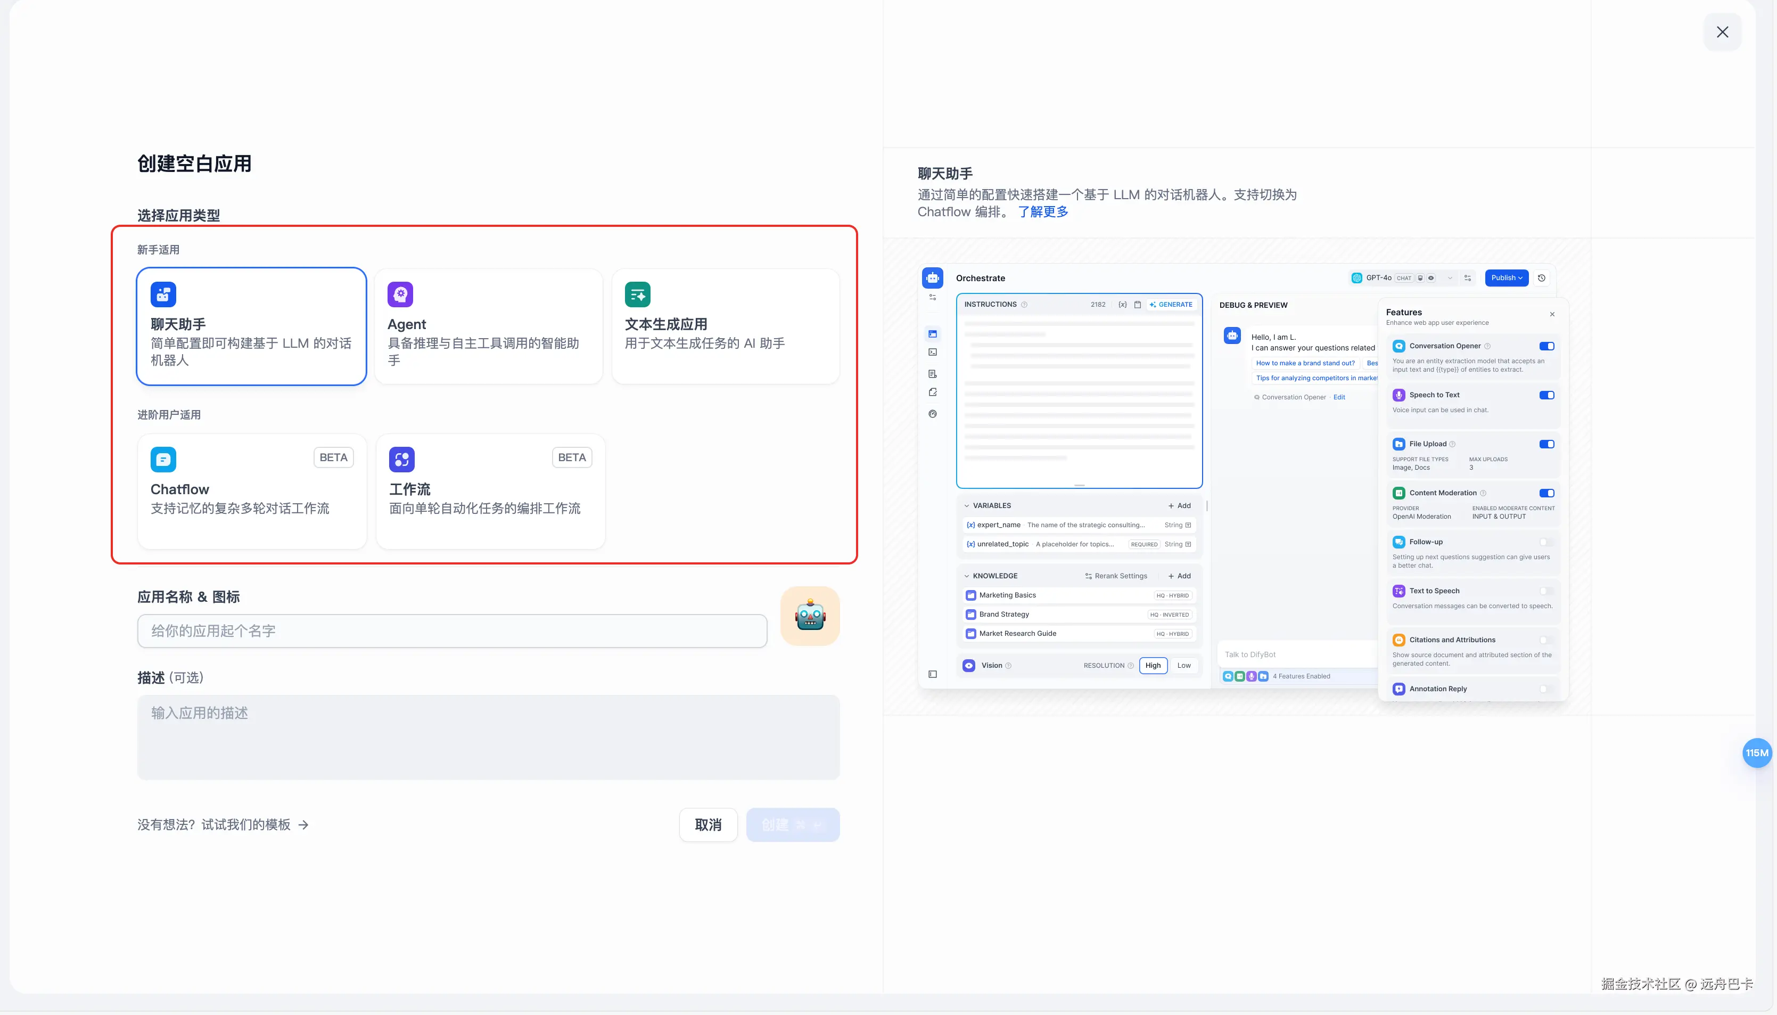
Task: Click the history icon beside Publish
Action: [x=1542, y=278]
